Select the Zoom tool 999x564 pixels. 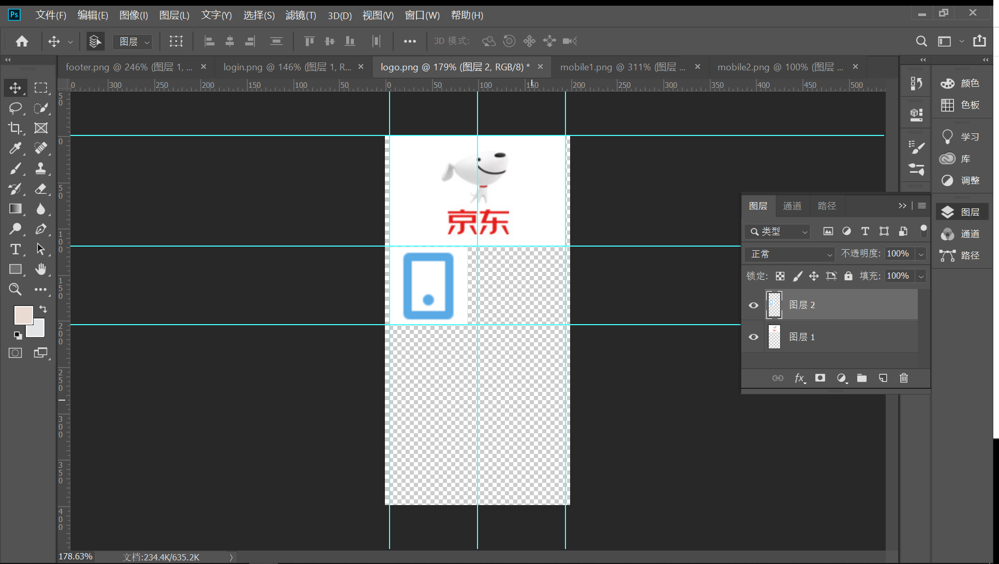tap(15, 289)
